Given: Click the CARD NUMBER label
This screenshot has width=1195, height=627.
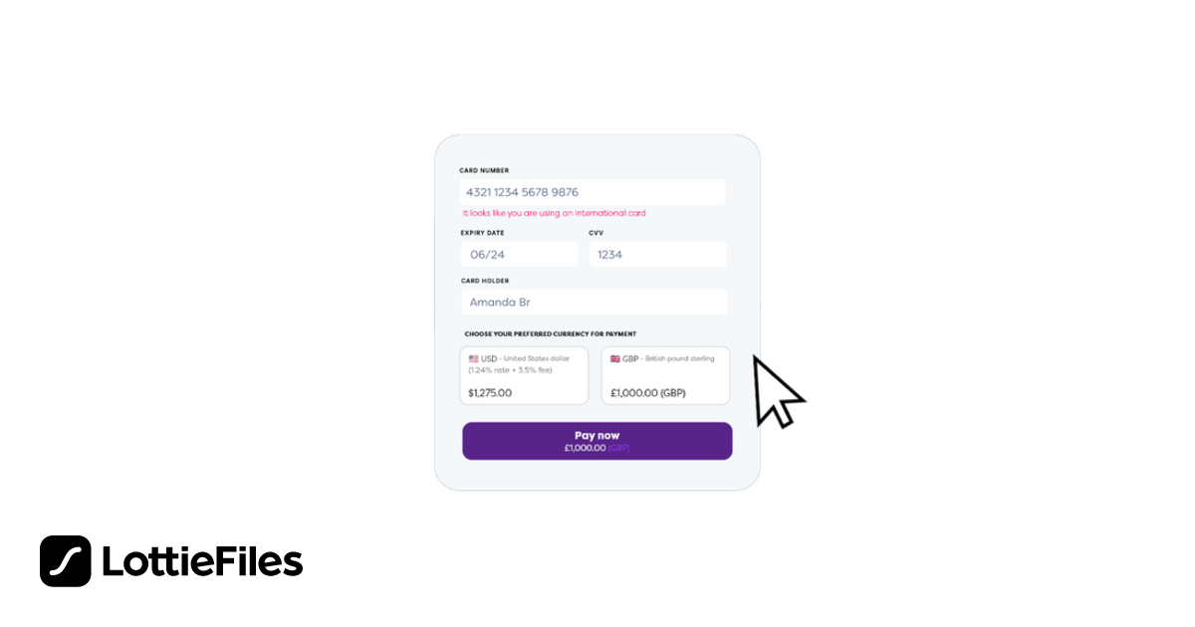Looking at the screenshot, I should click(x=484, y=170).
